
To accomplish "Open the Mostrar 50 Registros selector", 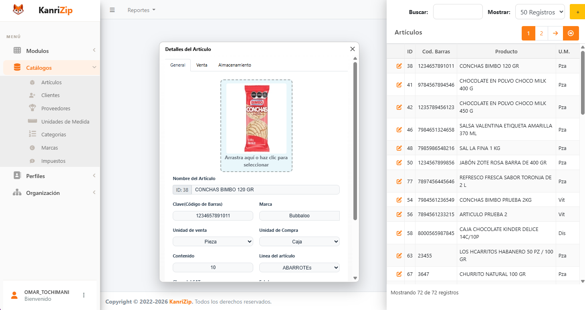I will (x=540, y=12).
